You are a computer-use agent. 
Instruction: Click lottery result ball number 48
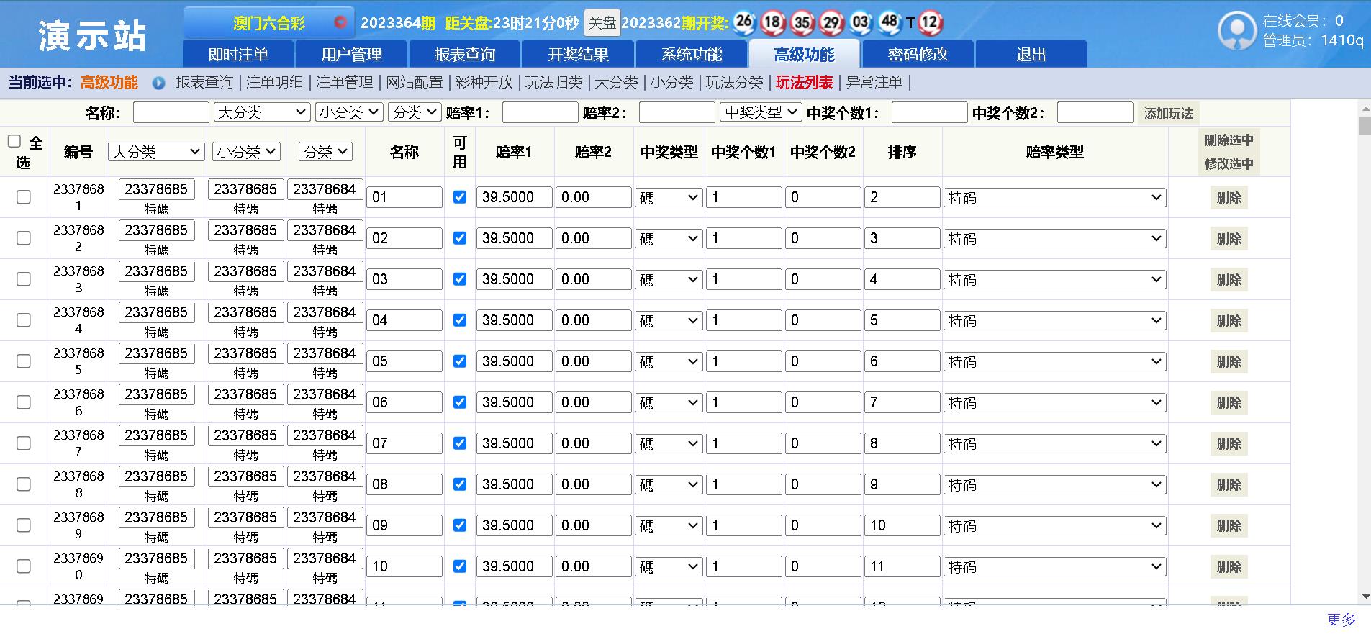pyautogui.click(x=890, y=22)
